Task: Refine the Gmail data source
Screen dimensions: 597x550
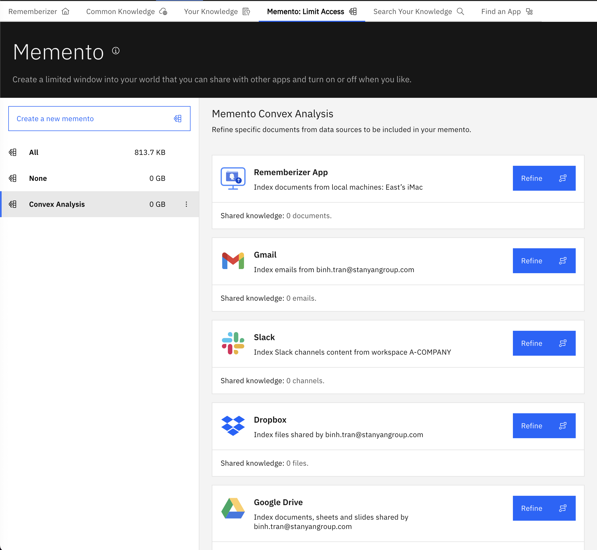Action: (544, 261)
